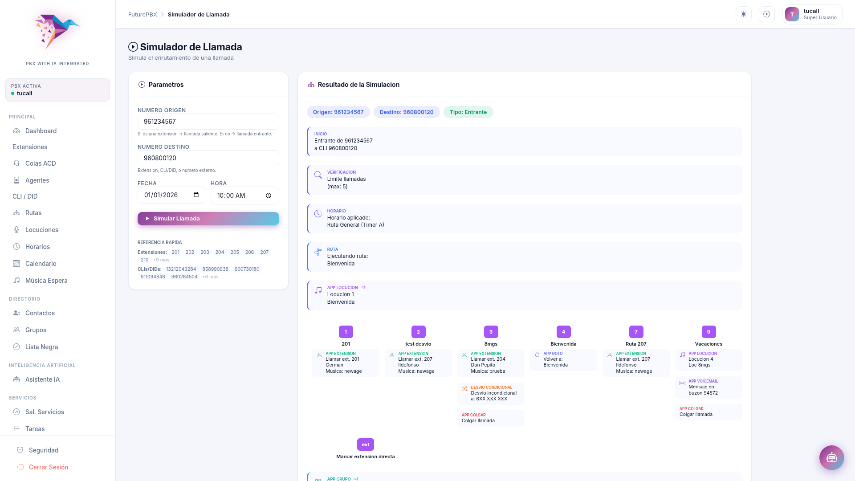Open Colas ACD menu item
This screenshot has width=855, height=481.
(40, 163)
